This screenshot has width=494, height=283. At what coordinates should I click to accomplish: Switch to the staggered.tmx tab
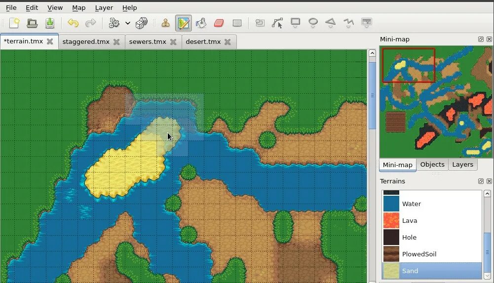click(x=86, y=41)
